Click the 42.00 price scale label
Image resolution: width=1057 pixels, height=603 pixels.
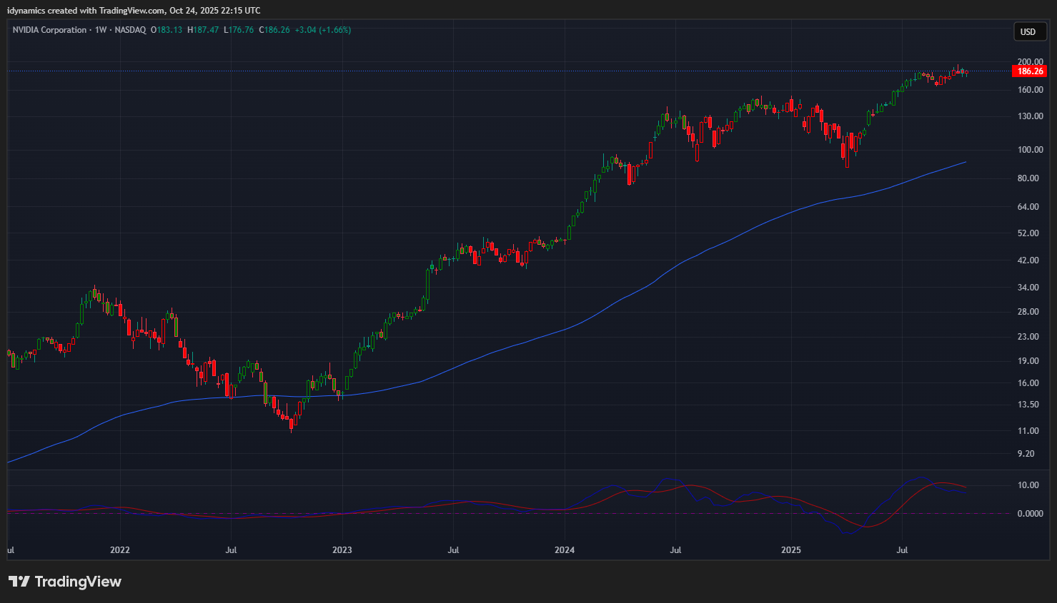[1028, 260]
